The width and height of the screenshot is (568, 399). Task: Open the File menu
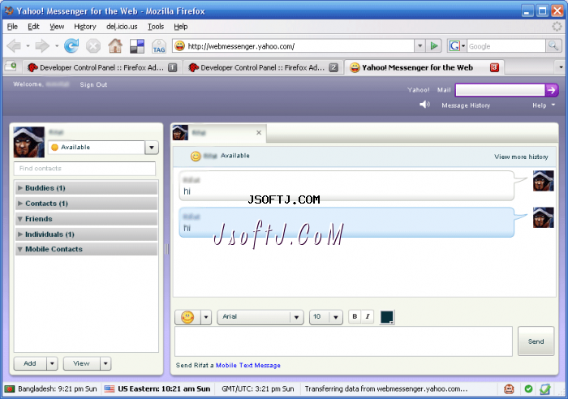(12, 27)
